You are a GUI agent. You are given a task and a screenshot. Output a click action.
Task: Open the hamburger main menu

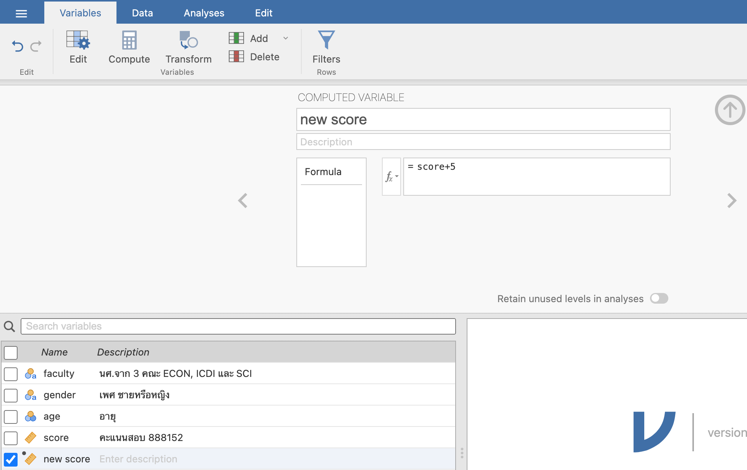click(21, 13)
